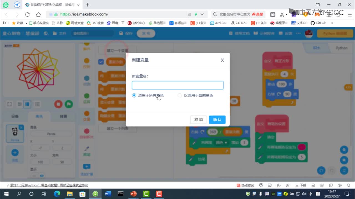Click the pen color swatch
355x199 pixels.
click(301, 147)
